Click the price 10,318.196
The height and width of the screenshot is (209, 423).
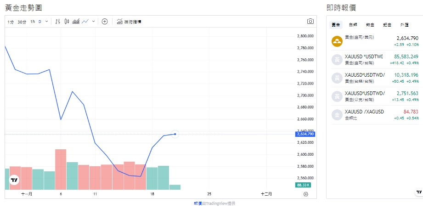coord(406,75)
